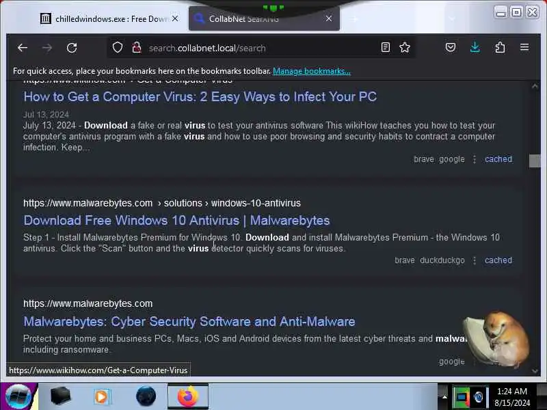Image resolution: width=547 pixels, height=410 pixels.
Task: Open Malwarebytes Cyber Security Software result
Action: pyautogui.click(x=189, y=321)
